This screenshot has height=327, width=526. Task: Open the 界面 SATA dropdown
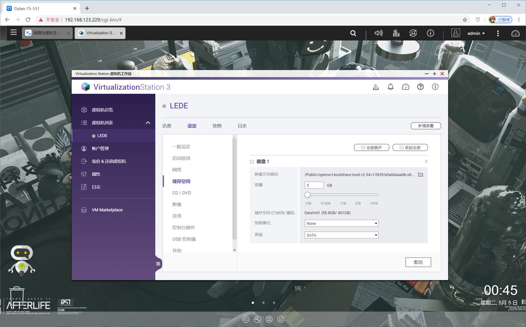click(x=341, y=235)
